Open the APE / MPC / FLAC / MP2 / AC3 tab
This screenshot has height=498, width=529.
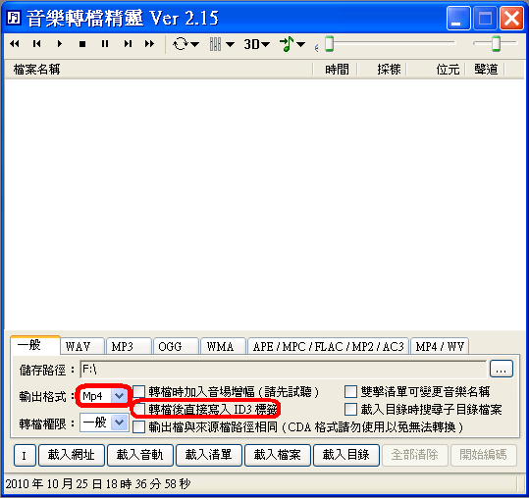328,346
